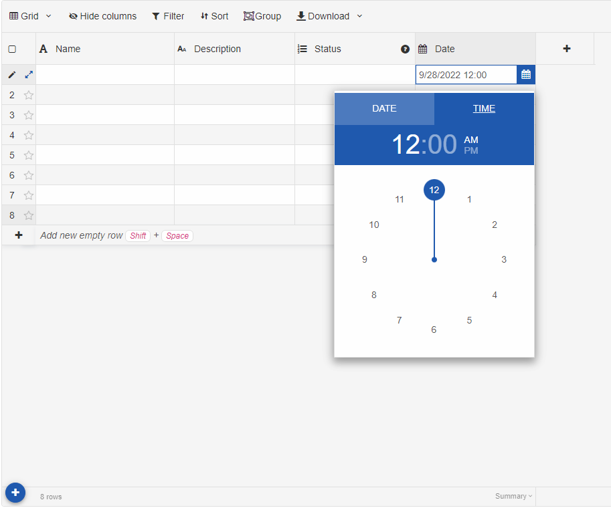This screenshot has width=611, height=508.
Task: Star row 4
Action: pyautogui.click(x=29, y=135)
